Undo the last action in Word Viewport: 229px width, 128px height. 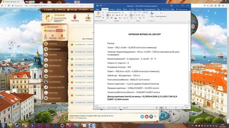(101, 6)
